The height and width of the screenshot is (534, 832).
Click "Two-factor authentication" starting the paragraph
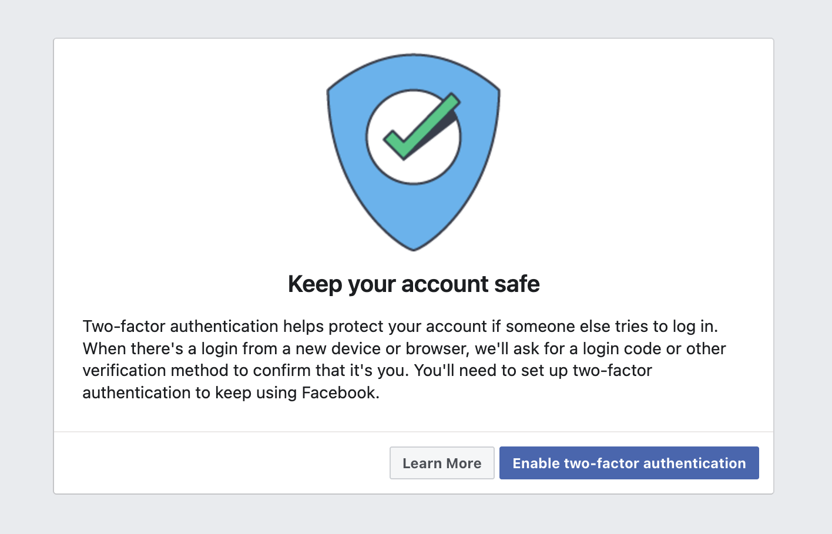pyautogui.click(x=180, y=326)
